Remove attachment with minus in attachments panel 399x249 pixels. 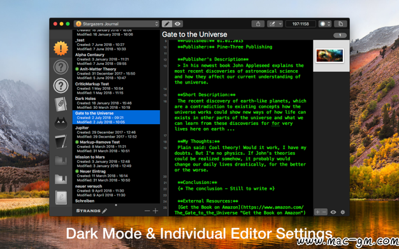pyautogui.click(x=324, y=212)
